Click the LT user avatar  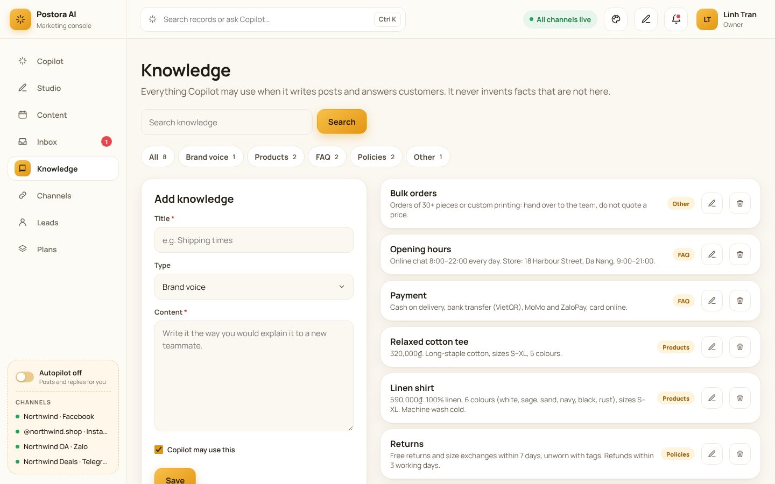[707, 19]
